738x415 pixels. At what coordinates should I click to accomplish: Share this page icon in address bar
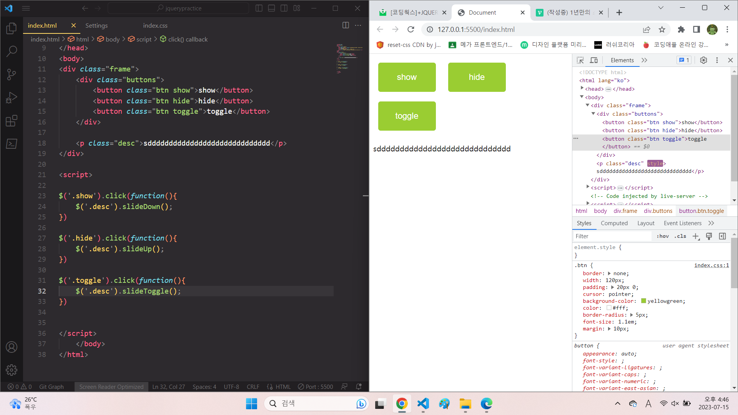tap(647, 30)
